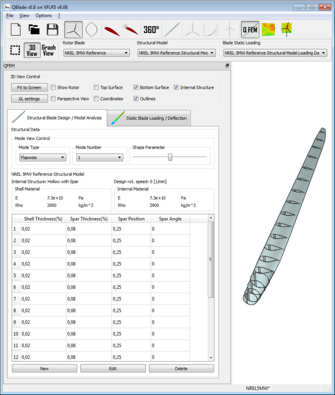This screenshot has height=395, width=335.
Task: Click the NREL5MW* status bar project name
Action: [258, 388]
